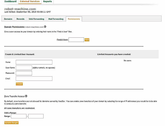This screenshot has width=166, height=127.
Task: Click the Range end IP field
Action: tap(36, 116)
